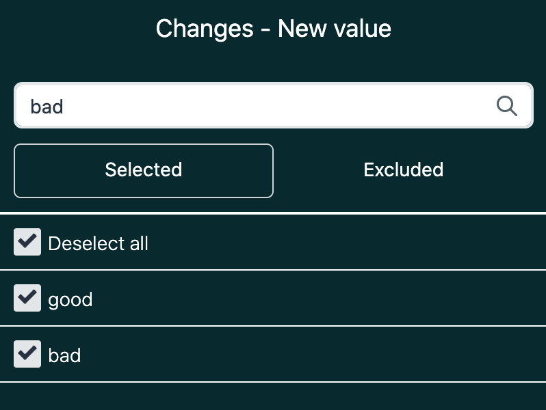546x410 pixels.
Task: Click the 'good' option label
Action: coord(70,299)
